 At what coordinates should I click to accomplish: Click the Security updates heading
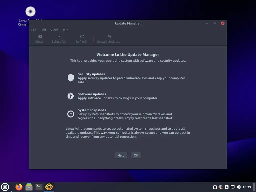(91, 74)
